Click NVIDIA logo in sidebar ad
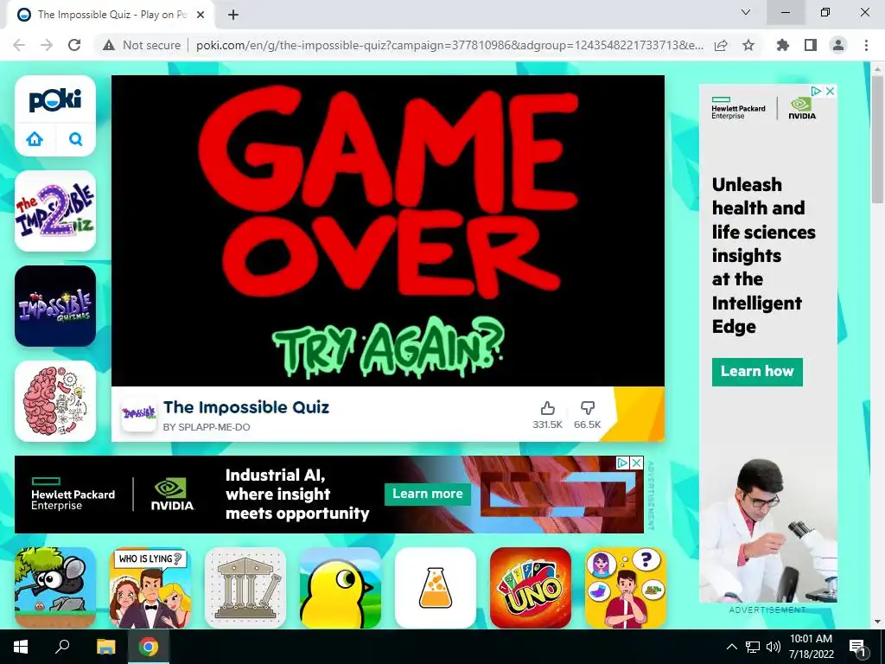The image size is (885, 664). [x=802, y=108]
